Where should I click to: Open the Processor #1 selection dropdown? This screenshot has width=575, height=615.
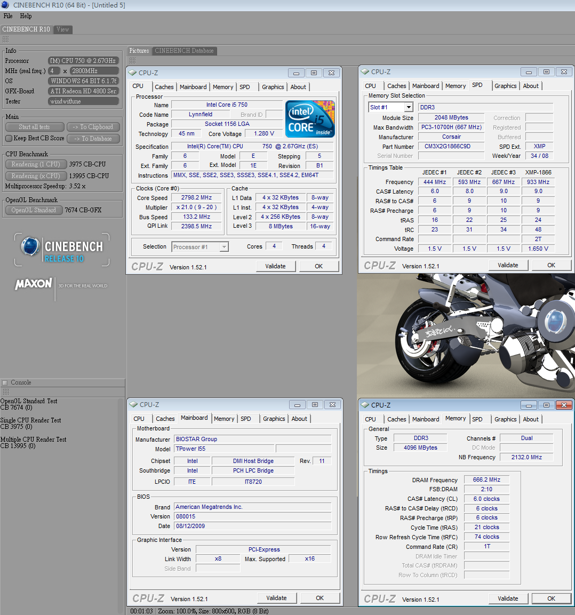[224, 247]
